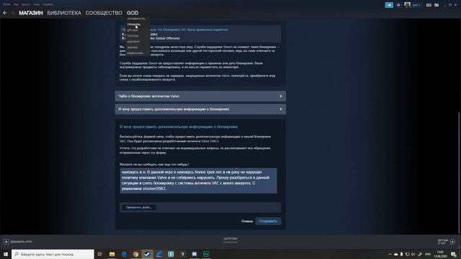The height and width of the screenshot is (259, 461).
Task: Switch to the МАГАЗИН tab
Action: [x=31, y=13]
